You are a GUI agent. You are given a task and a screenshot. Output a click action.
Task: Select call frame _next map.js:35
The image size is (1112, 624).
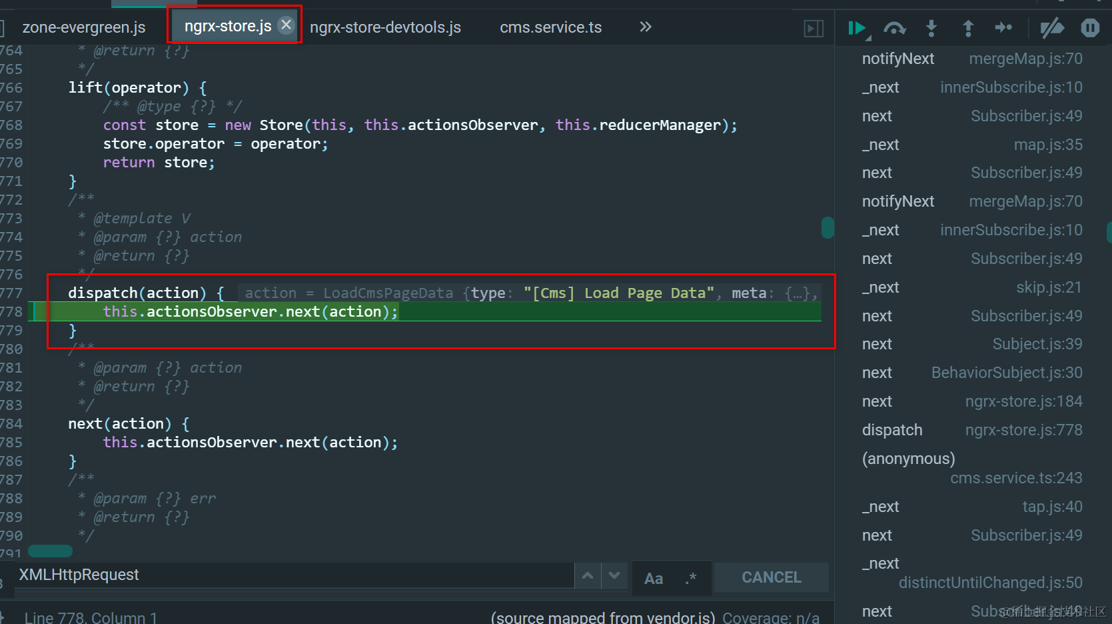pyautogui.click(x=972, y=145)
